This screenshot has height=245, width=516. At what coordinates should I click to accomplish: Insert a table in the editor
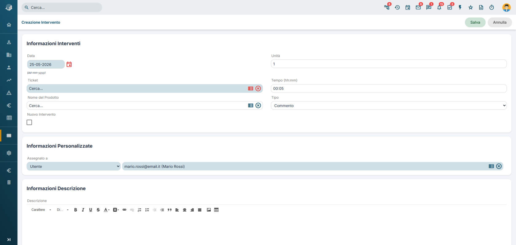[x=216, y=210]
